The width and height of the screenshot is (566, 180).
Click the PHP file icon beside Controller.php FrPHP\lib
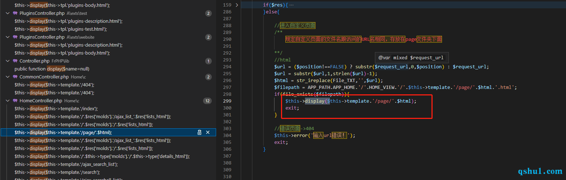click(15, 61)
